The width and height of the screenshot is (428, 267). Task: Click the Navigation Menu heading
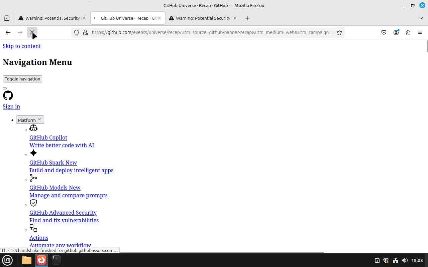point(37,62)
